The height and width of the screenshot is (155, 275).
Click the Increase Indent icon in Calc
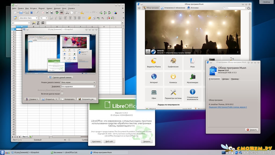(x=113, y=18)
